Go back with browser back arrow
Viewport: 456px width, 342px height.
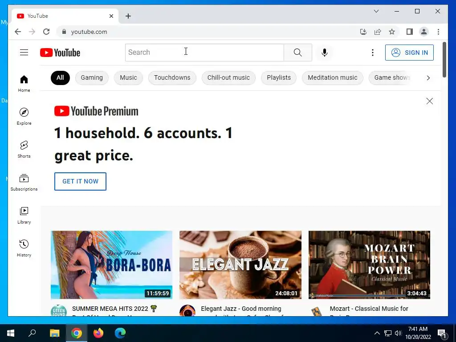click(18, 32)
